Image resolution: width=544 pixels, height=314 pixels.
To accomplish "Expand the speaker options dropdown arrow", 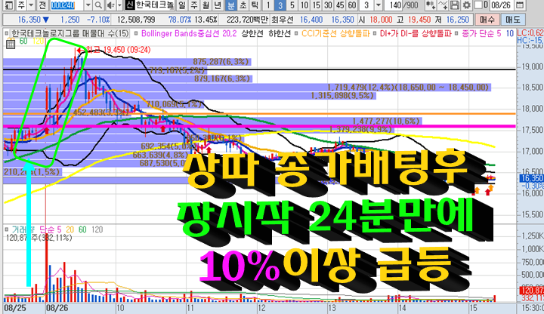I will pos(119,5).
